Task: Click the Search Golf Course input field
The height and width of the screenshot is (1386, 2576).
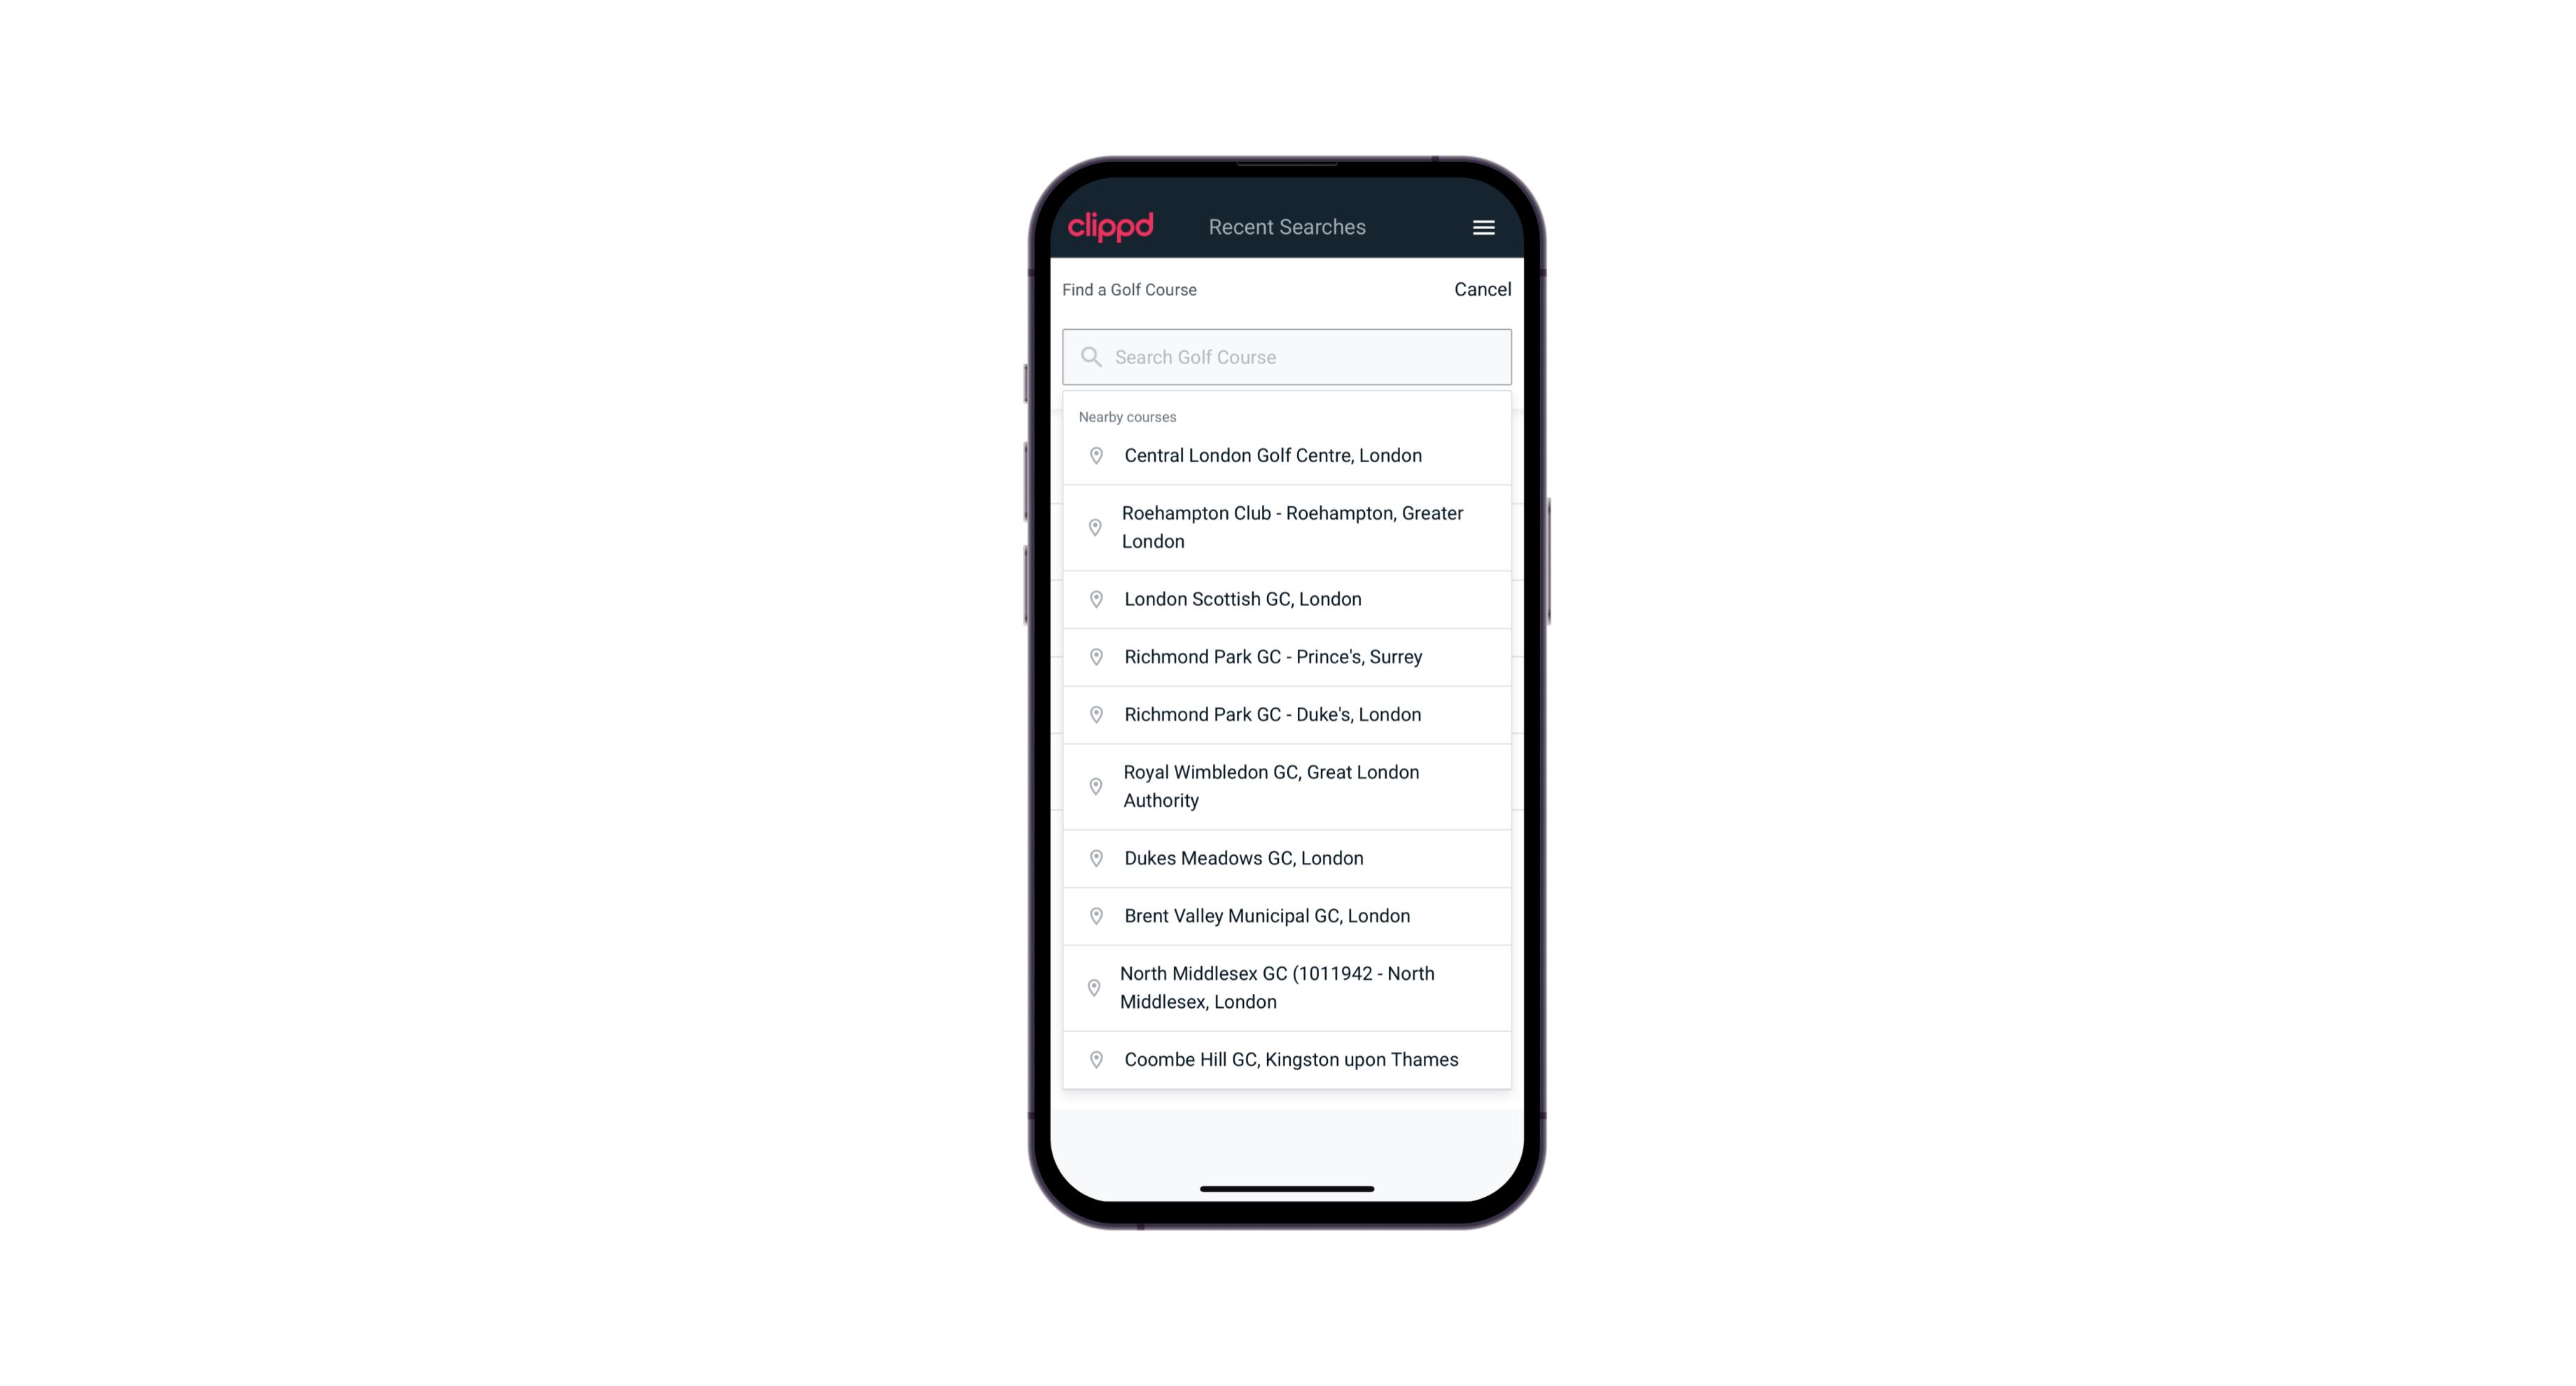Action: 1288,356
